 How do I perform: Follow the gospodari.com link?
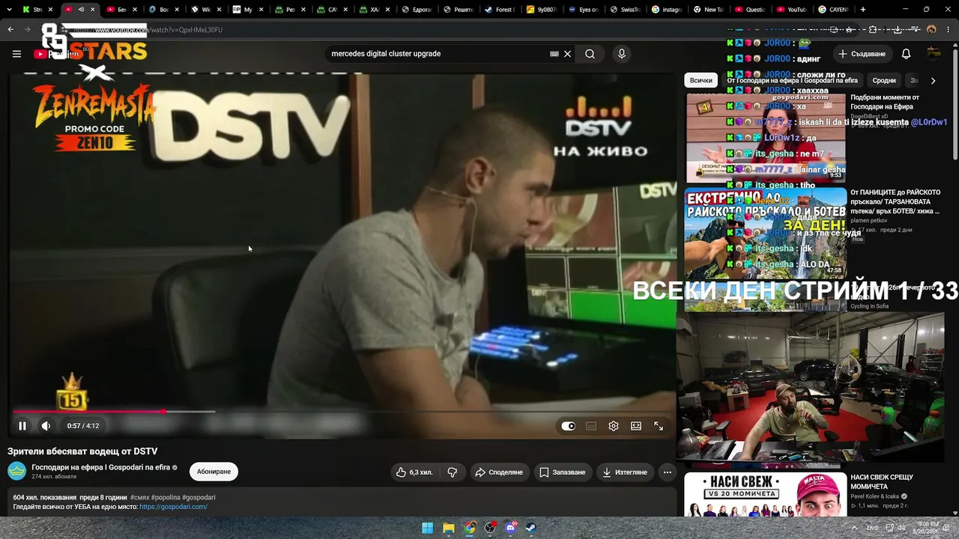tap(173, 507)
